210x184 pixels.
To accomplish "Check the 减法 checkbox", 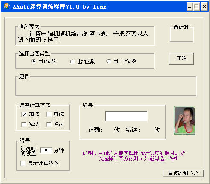I will point(24,124).
